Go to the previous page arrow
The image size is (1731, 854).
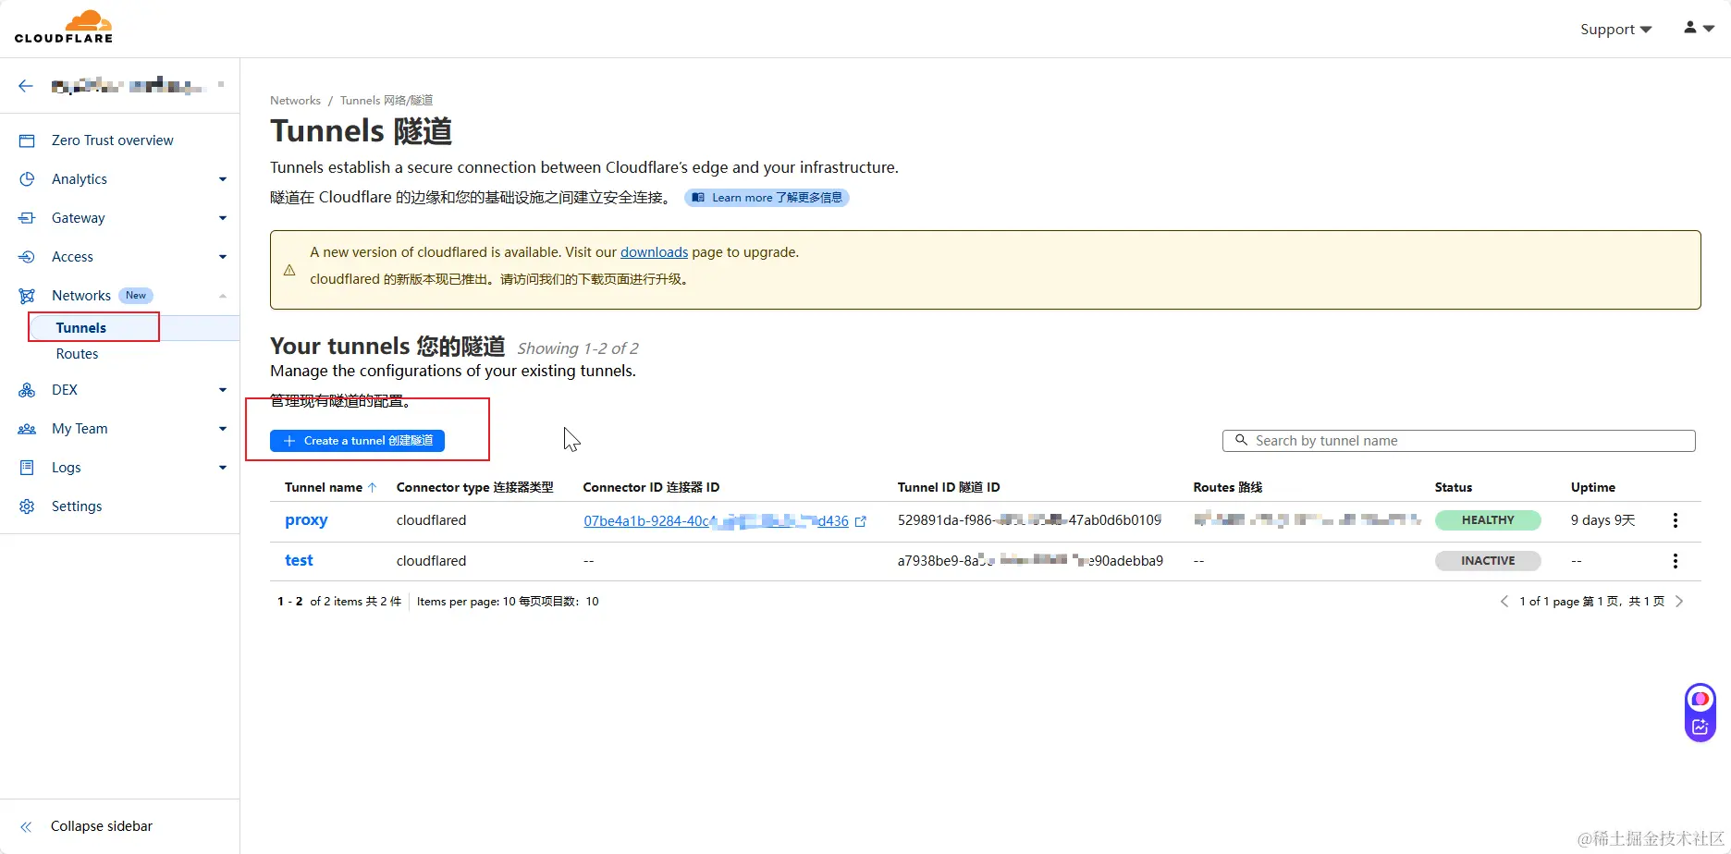pyautogui.click(x=1504, y=602)
